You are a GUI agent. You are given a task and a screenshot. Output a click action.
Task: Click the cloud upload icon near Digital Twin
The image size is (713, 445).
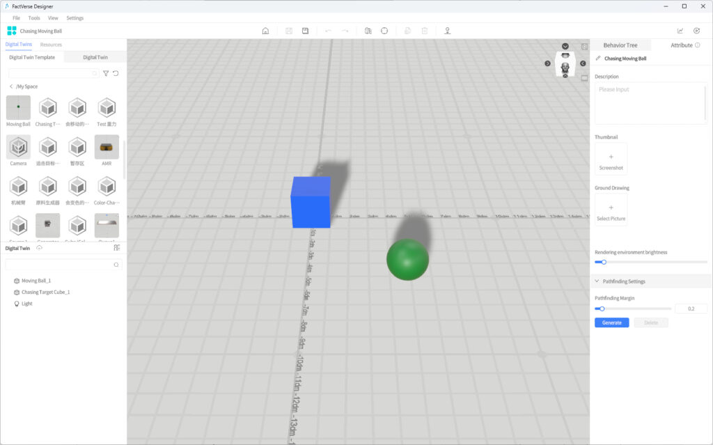click(x=40, y=248)
